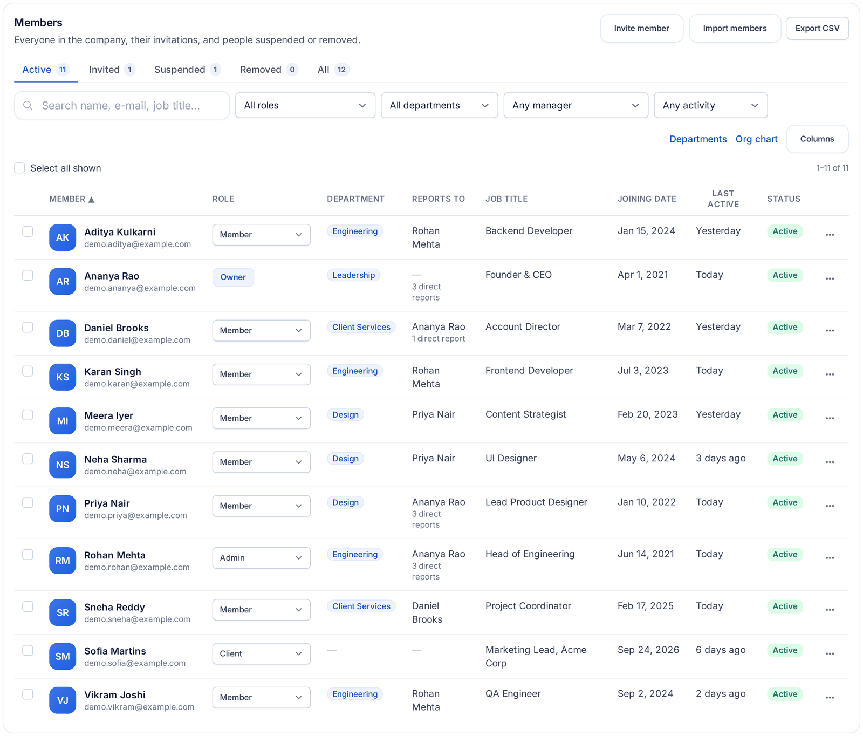The height and width of the screenshot is (736, 863).
Task: Open the All roles filter dropdown
Action: tap(305, 105)
